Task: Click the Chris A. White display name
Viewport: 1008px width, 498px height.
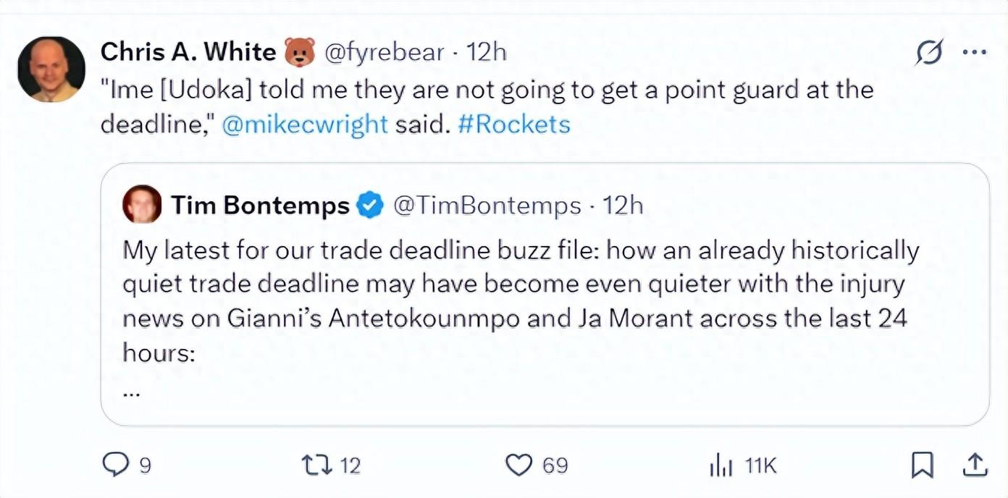Action: point(188,52)
